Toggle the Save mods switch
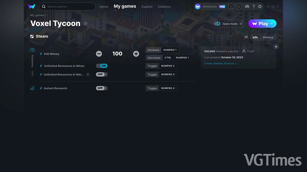 point(217,24)
